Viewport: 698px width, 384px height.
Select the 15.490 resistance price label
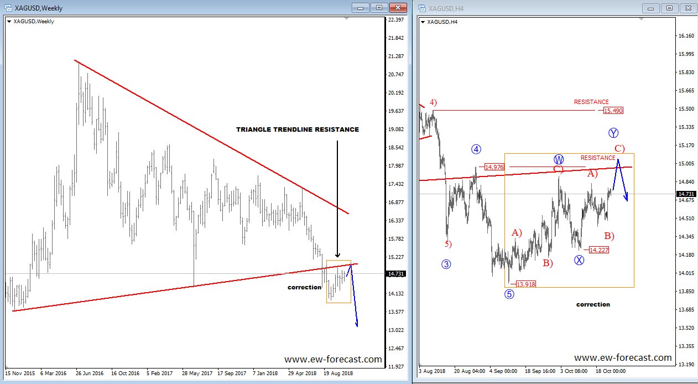613,111
